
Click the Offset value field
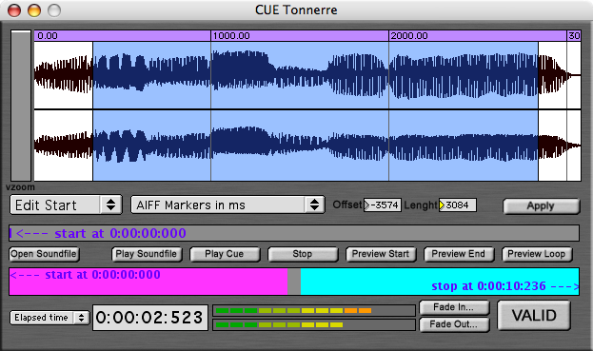click(x=383, y=205)
